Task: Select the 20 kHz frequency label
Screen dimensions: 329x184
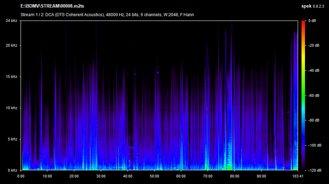Action: [12, 46]
